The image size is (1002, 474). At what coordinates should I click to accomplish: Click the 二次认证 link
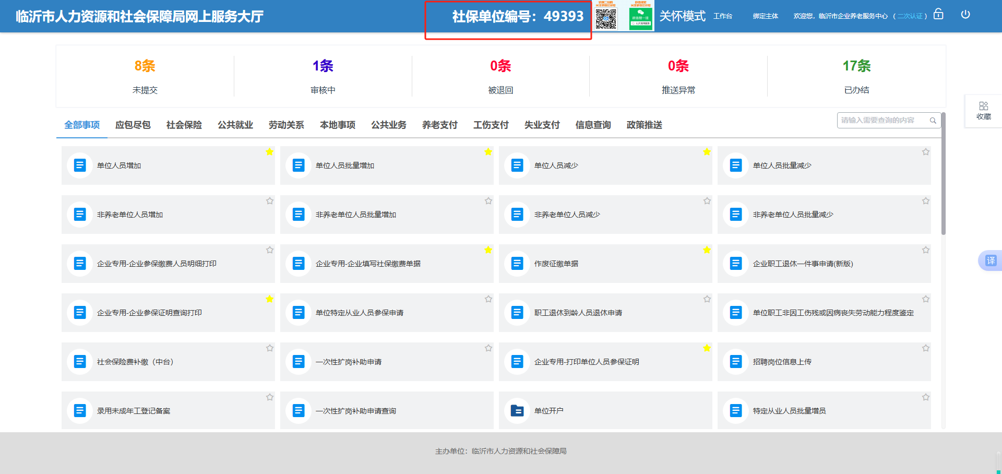(x=910, y=16)
